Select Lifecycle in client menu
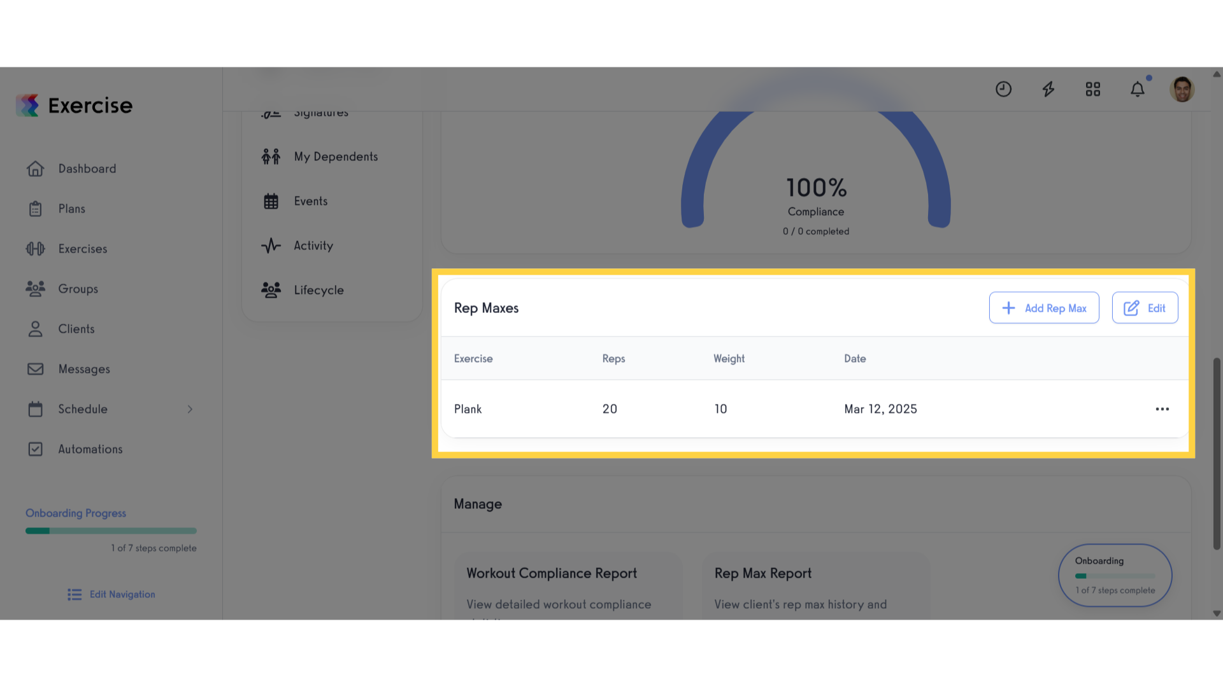 318,290
